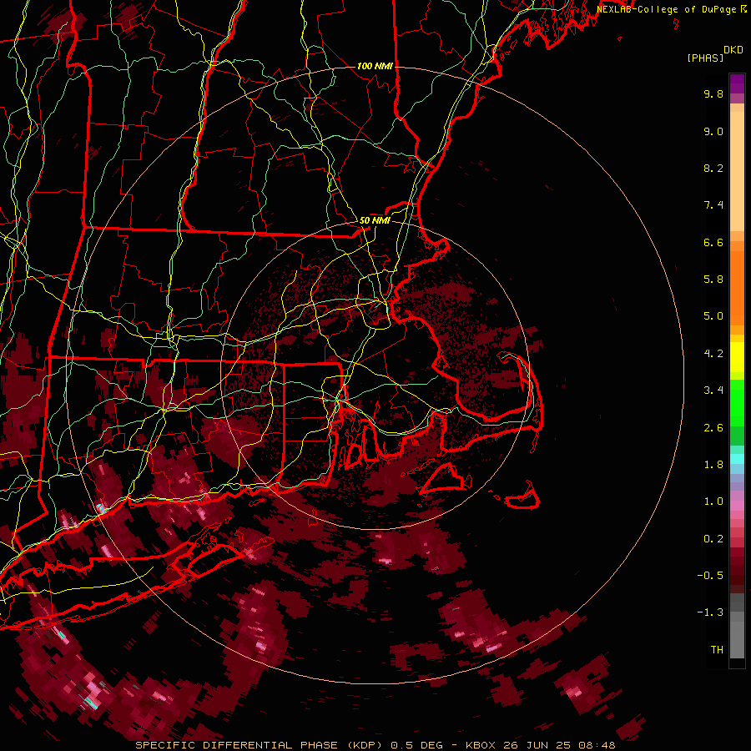Click the DKD [PHAS] legend heading
Screen dimensions: 751x751
click(716, 54)
